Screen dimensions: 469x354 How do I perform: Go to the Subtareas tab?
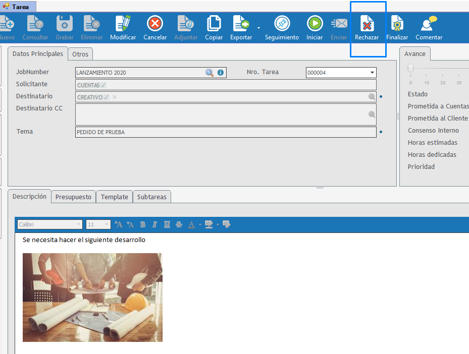tap(151, 197)
